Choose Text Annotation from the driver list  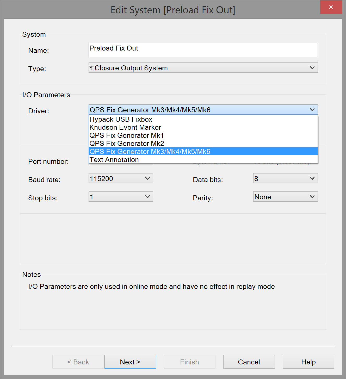(x=114, y=160)
